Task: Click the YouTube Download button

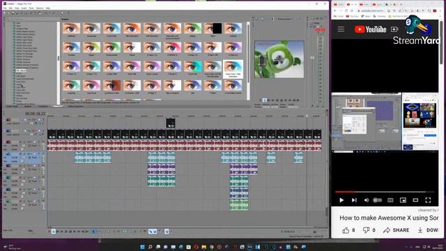Action: pos(427,230)
